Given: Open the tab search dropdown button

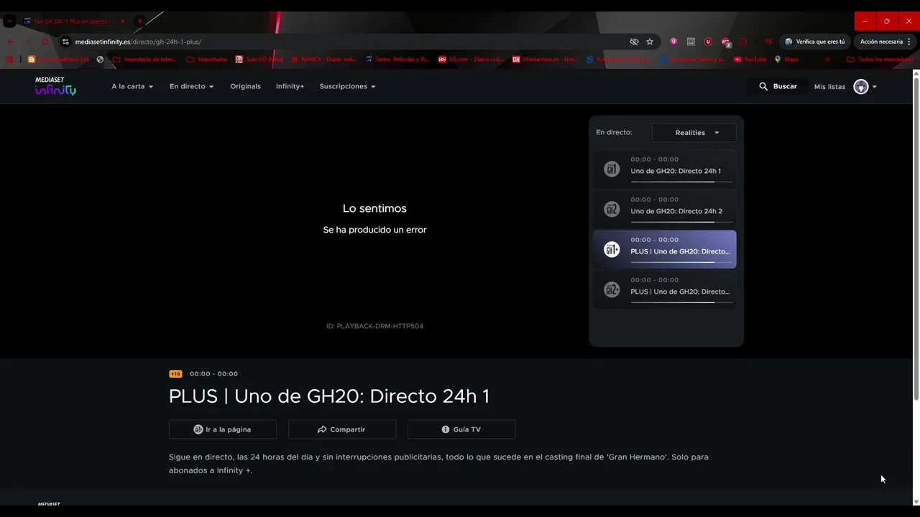Looking at the screenshot, I should tap(9, 22).
